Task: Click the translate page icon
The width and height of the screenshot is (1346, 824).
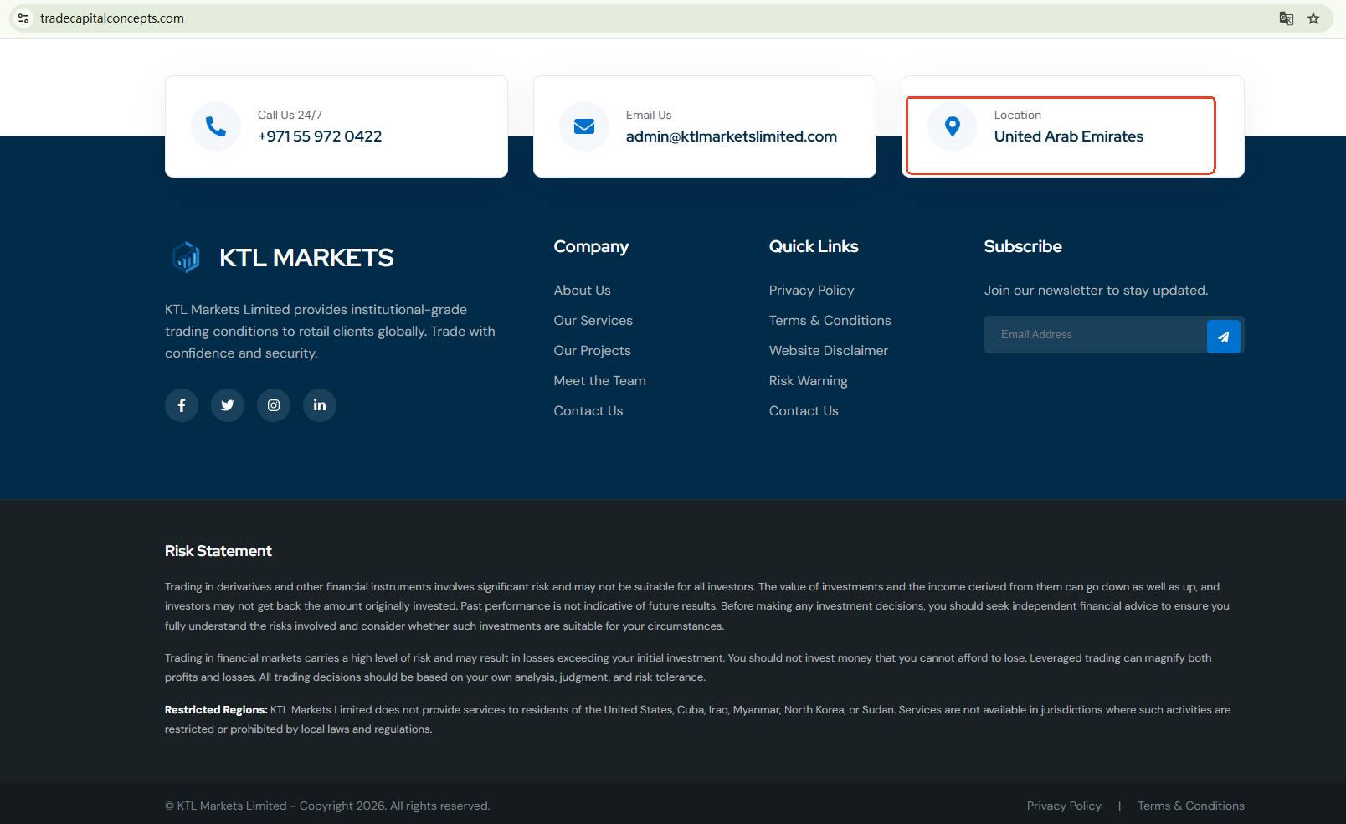Action: [x=1286, y=18]
